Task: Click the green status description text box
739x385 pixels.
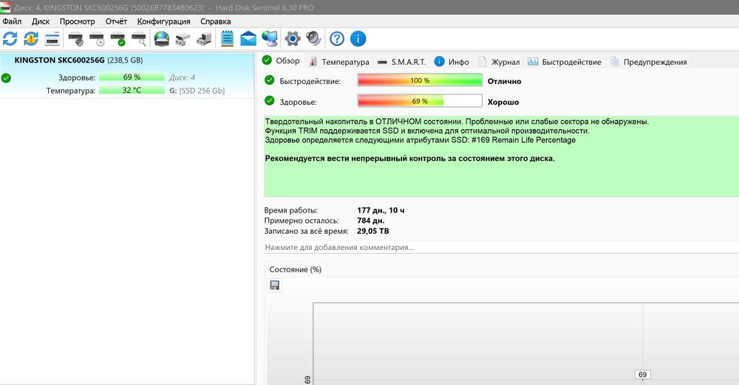Action: pyautogui.click(x=502, y=156)
